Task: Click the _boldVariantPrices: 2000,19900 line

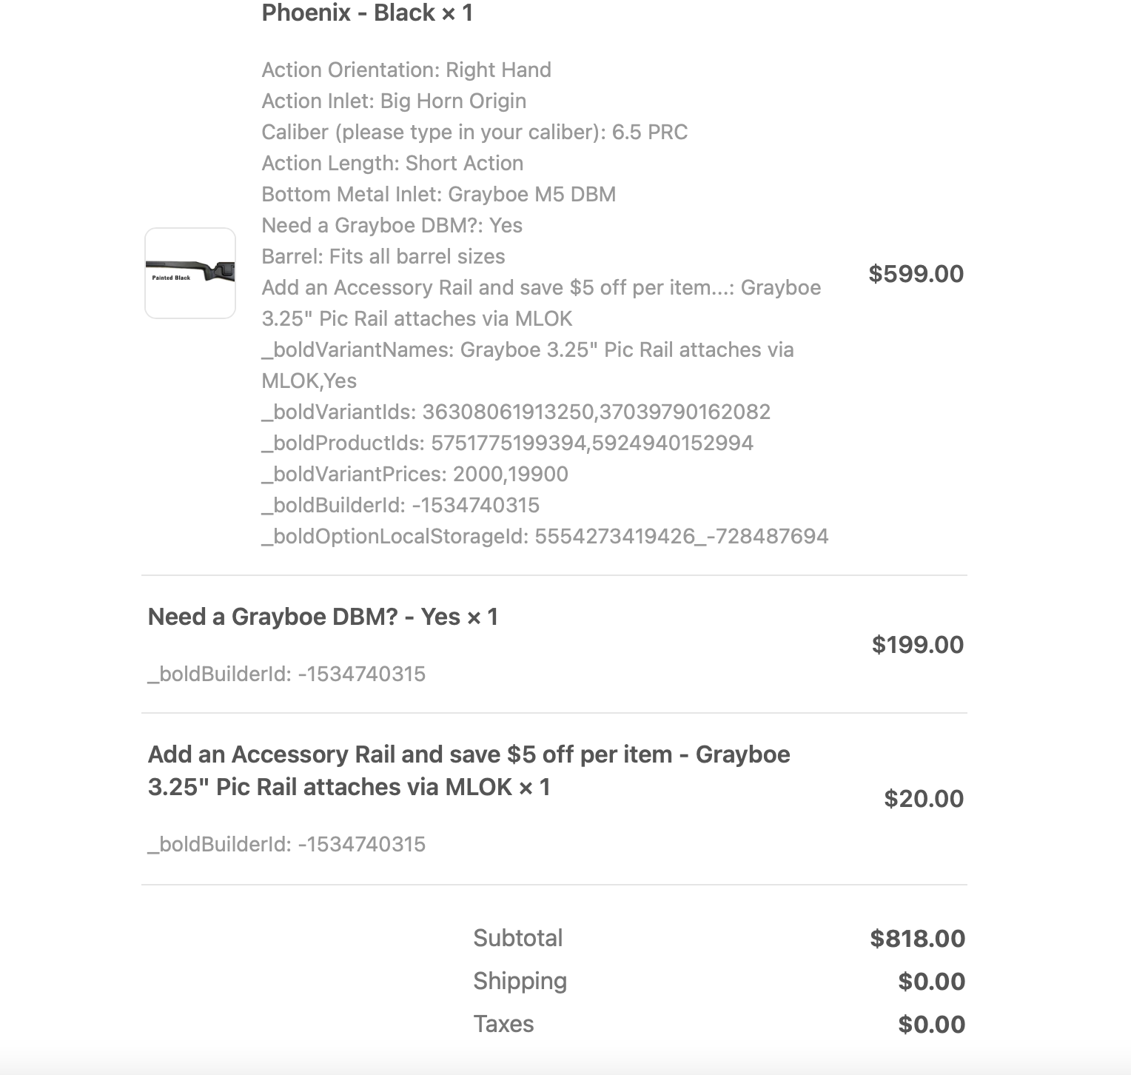Action: [415, 475]
